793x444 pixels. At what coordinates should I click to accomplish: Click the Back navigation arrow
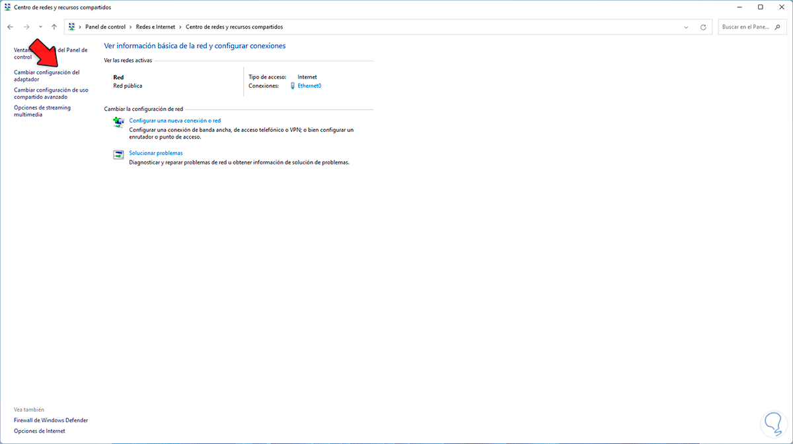[x=10, y=27]
